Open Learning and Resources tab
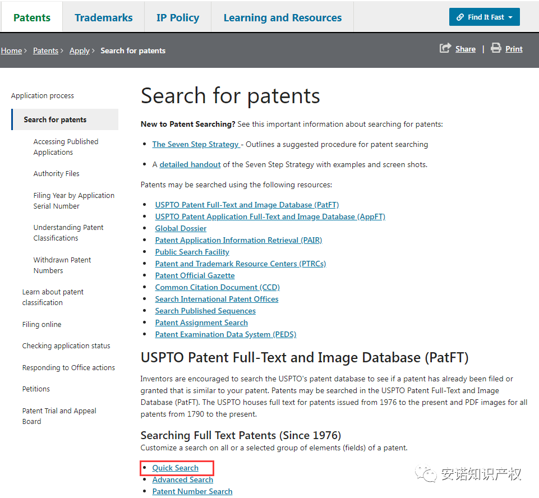This screenshot has width=539, height=498. click(x=283, y=17)
